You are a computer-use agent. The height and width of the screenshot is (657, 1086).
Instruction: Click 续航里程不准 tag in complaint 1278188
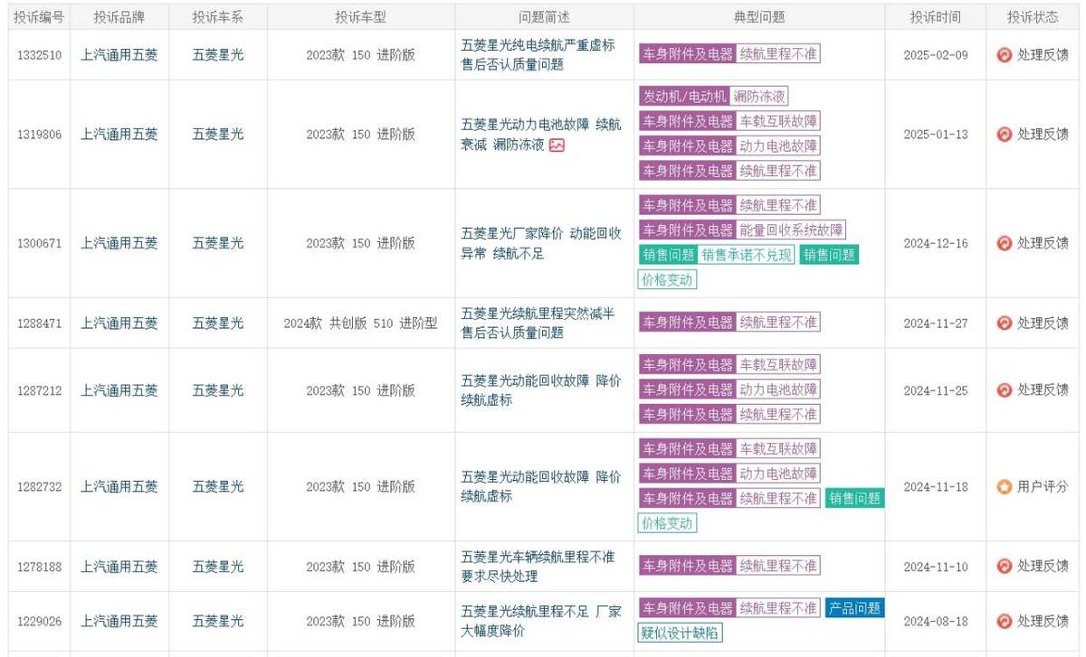click(778, 566)
